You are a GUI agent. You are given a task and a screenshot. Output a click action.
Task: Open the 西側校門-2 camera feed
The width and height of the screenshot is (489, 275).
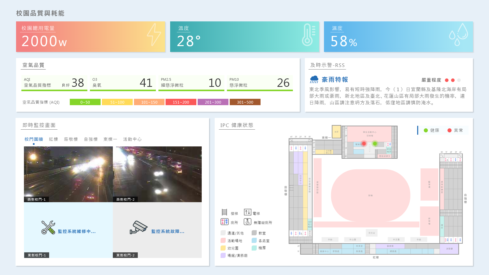(x=157, y=174)
